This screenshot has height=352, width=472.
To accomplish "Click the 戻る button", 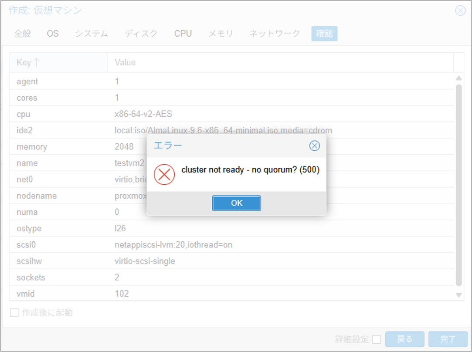I will (404, 339).
